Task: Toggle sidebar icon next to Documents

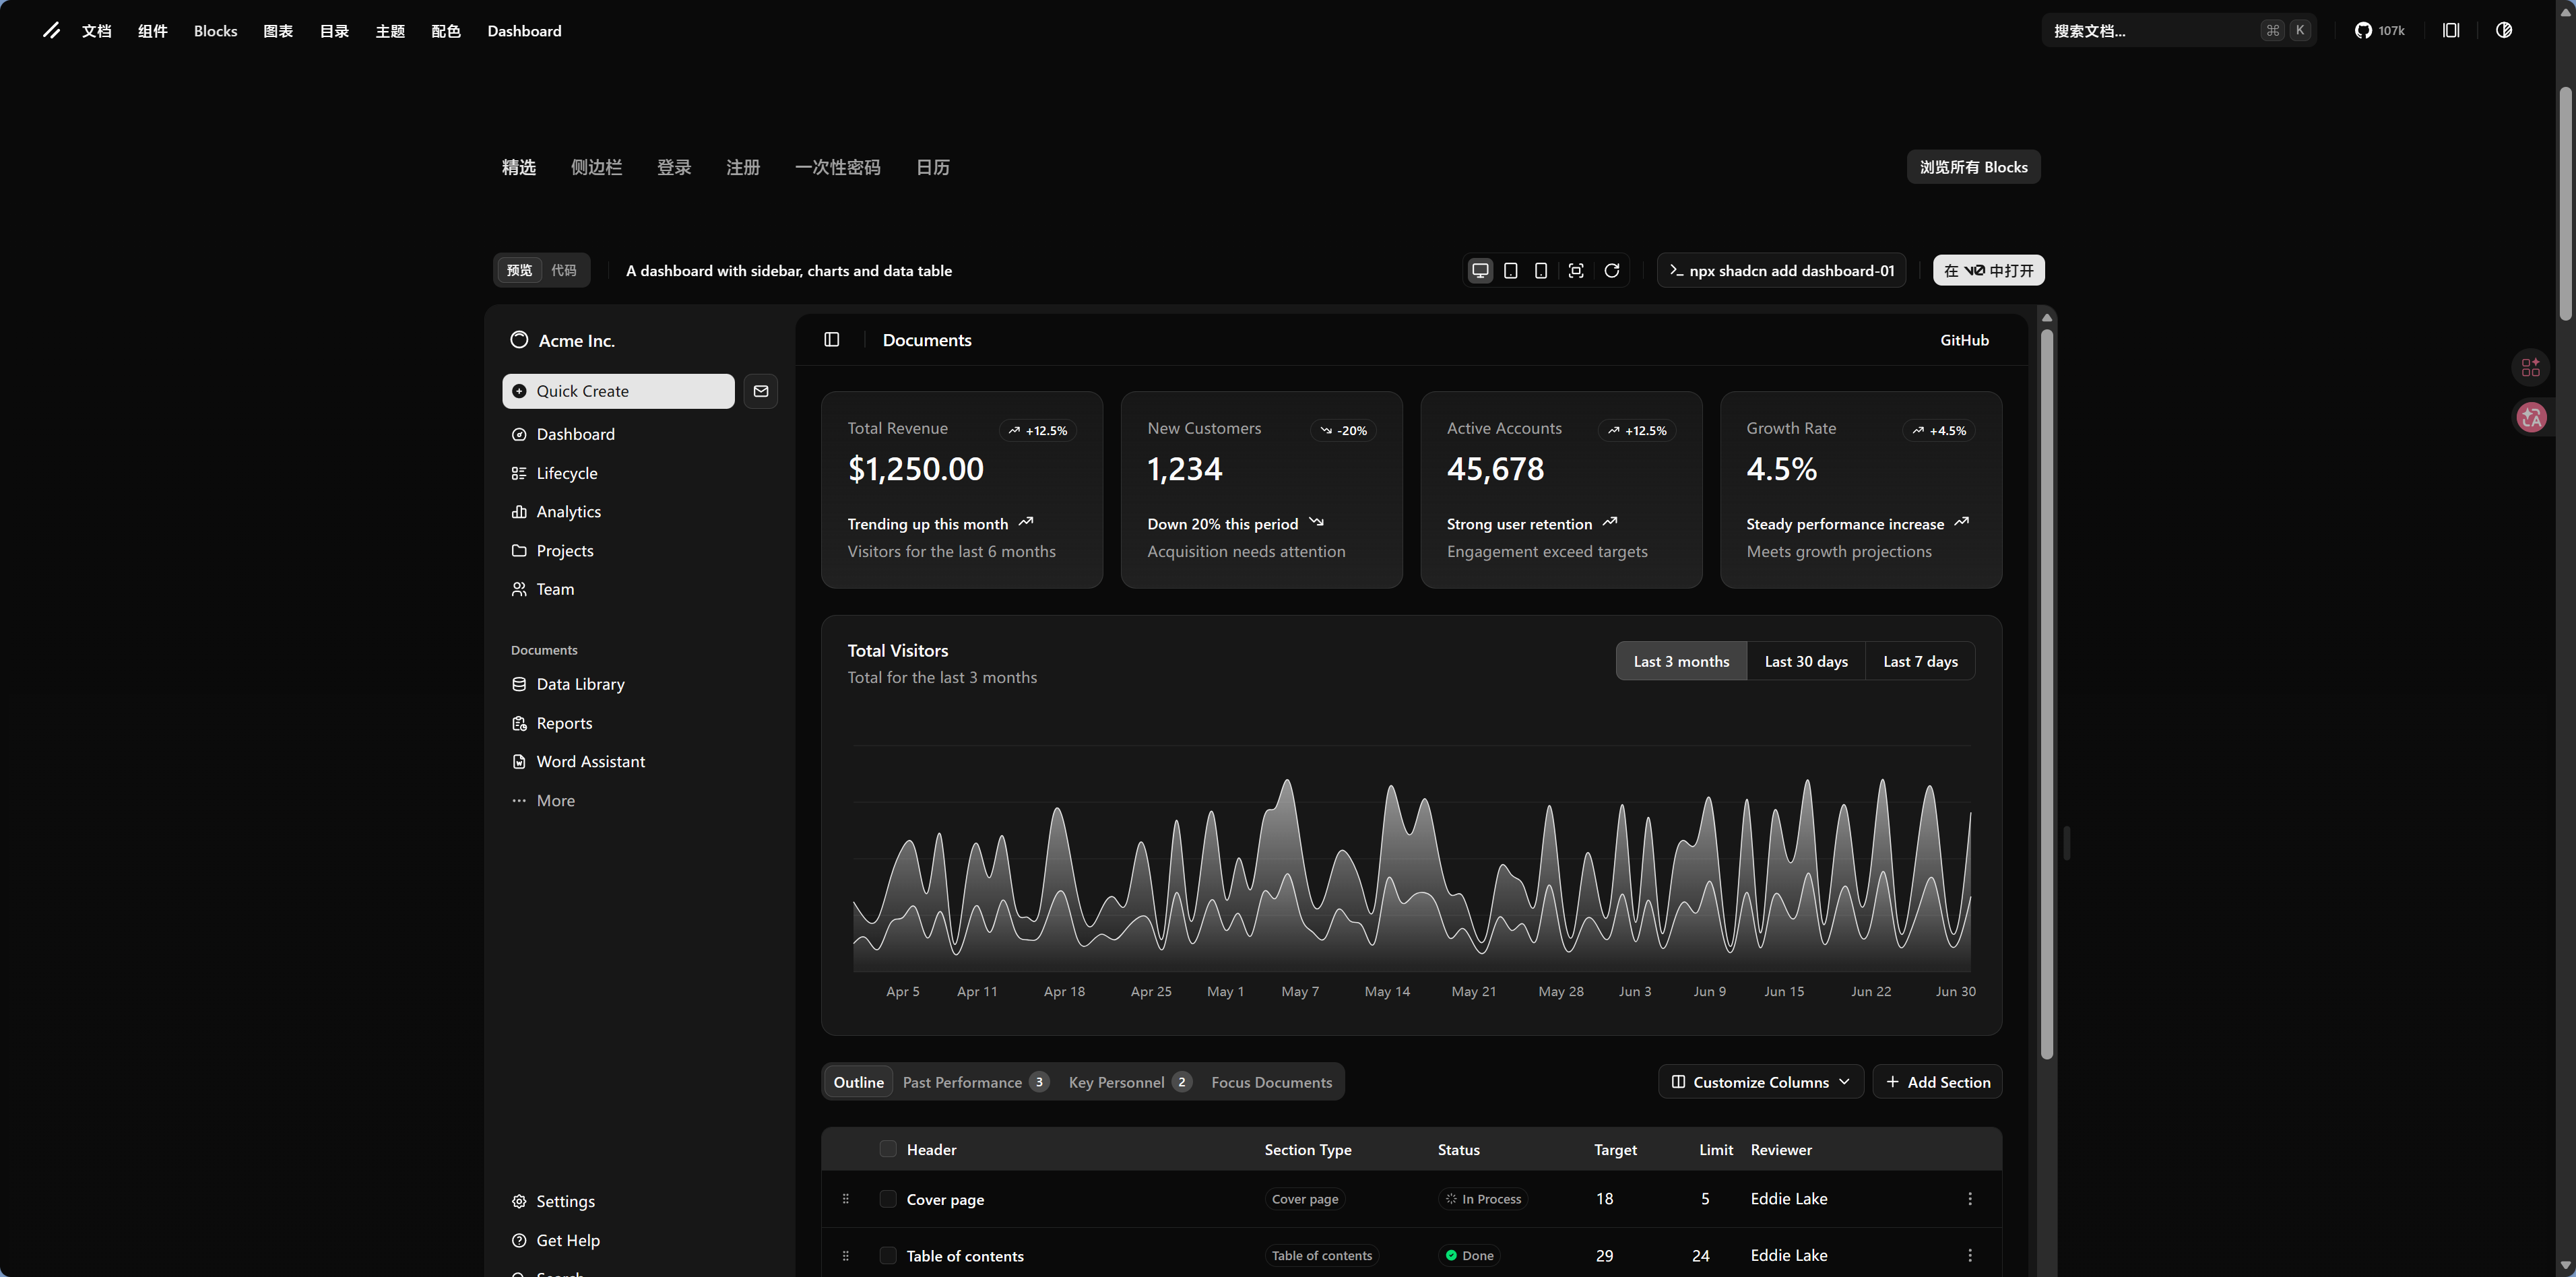Action: [831, 340]
